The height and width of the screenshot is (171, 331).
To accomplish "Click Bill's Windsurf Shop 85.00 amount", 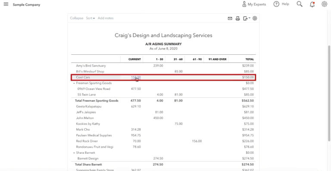I will pos(178,72).
